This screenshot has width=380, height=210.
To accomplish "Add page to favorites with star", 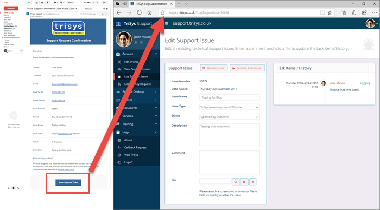I will pos(330,12).
